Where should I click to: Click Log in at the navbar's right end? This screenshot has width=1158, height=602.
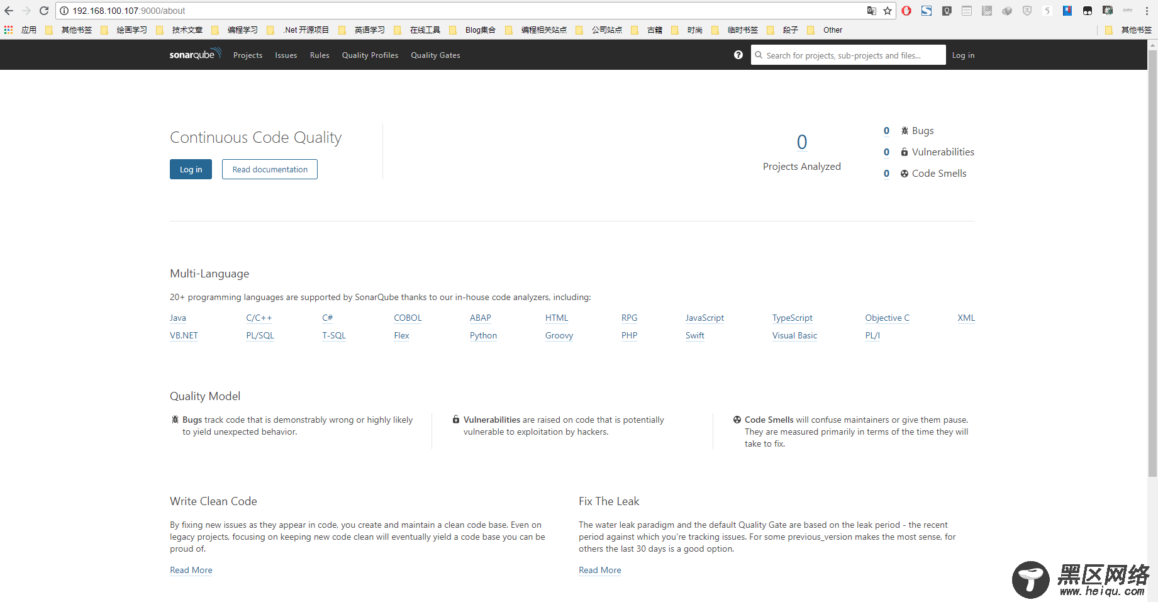(963, 55)
